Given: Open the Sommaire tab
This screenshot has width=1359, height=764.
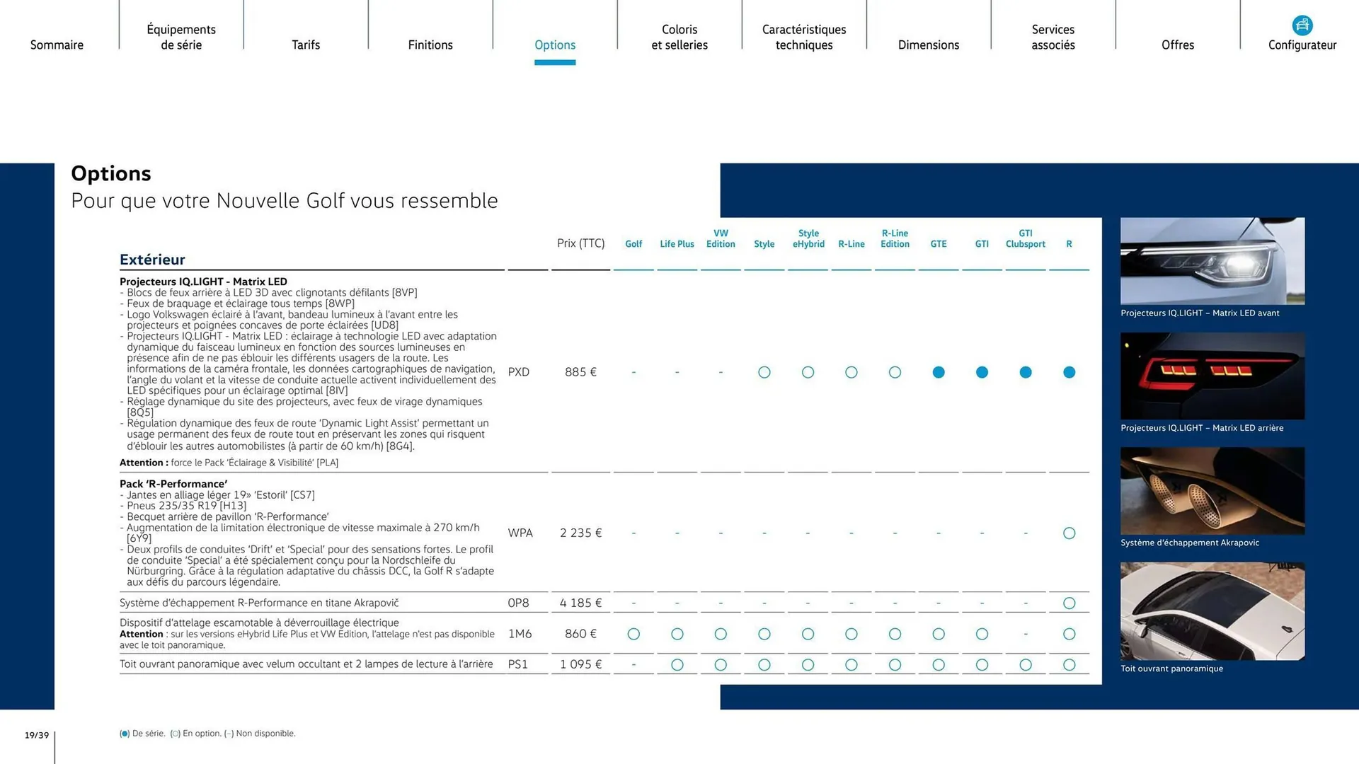Looking at the screenshot, I should point(57,45).
